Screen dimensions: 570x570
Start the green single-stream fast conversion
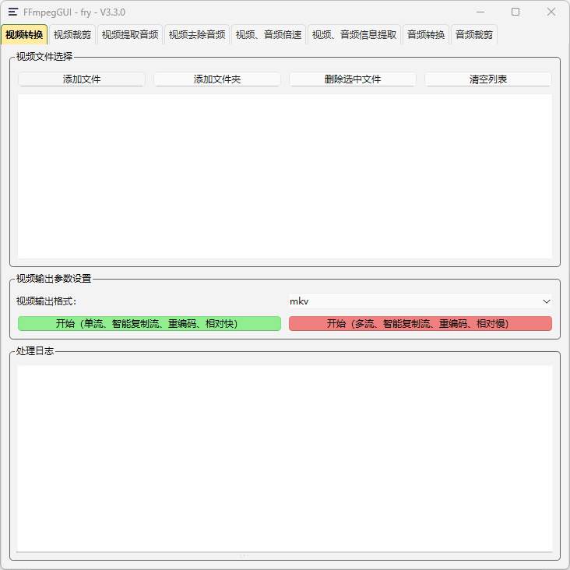(150, 323)
